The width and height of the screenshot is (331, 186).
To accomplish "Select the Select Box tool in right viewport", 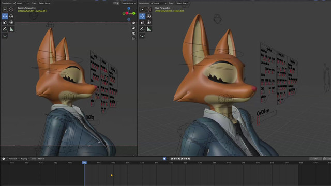I will 142,9.
